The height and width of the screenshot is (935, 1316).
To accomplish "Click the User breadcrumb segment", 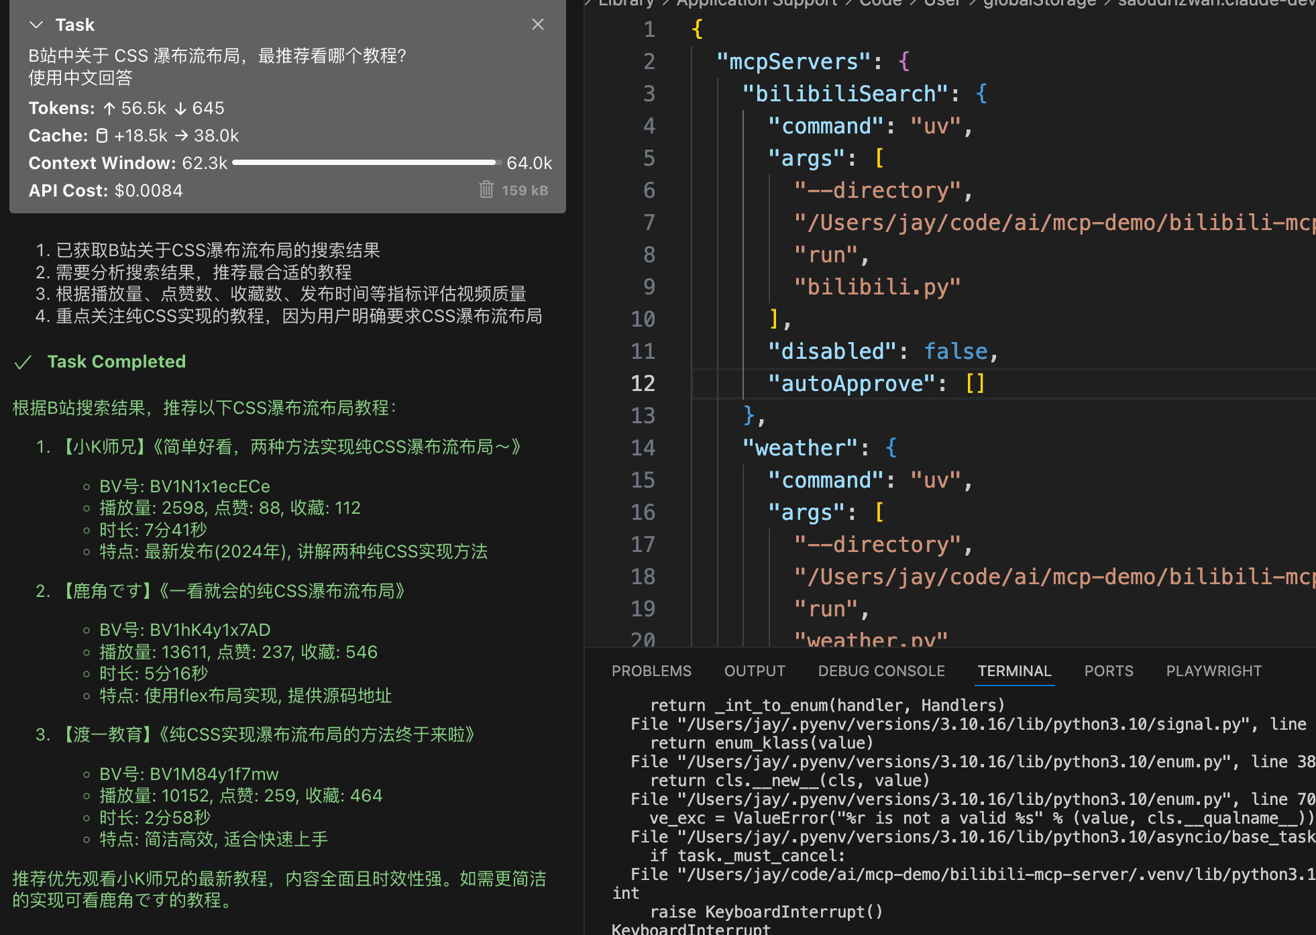I will coord(942,3).
